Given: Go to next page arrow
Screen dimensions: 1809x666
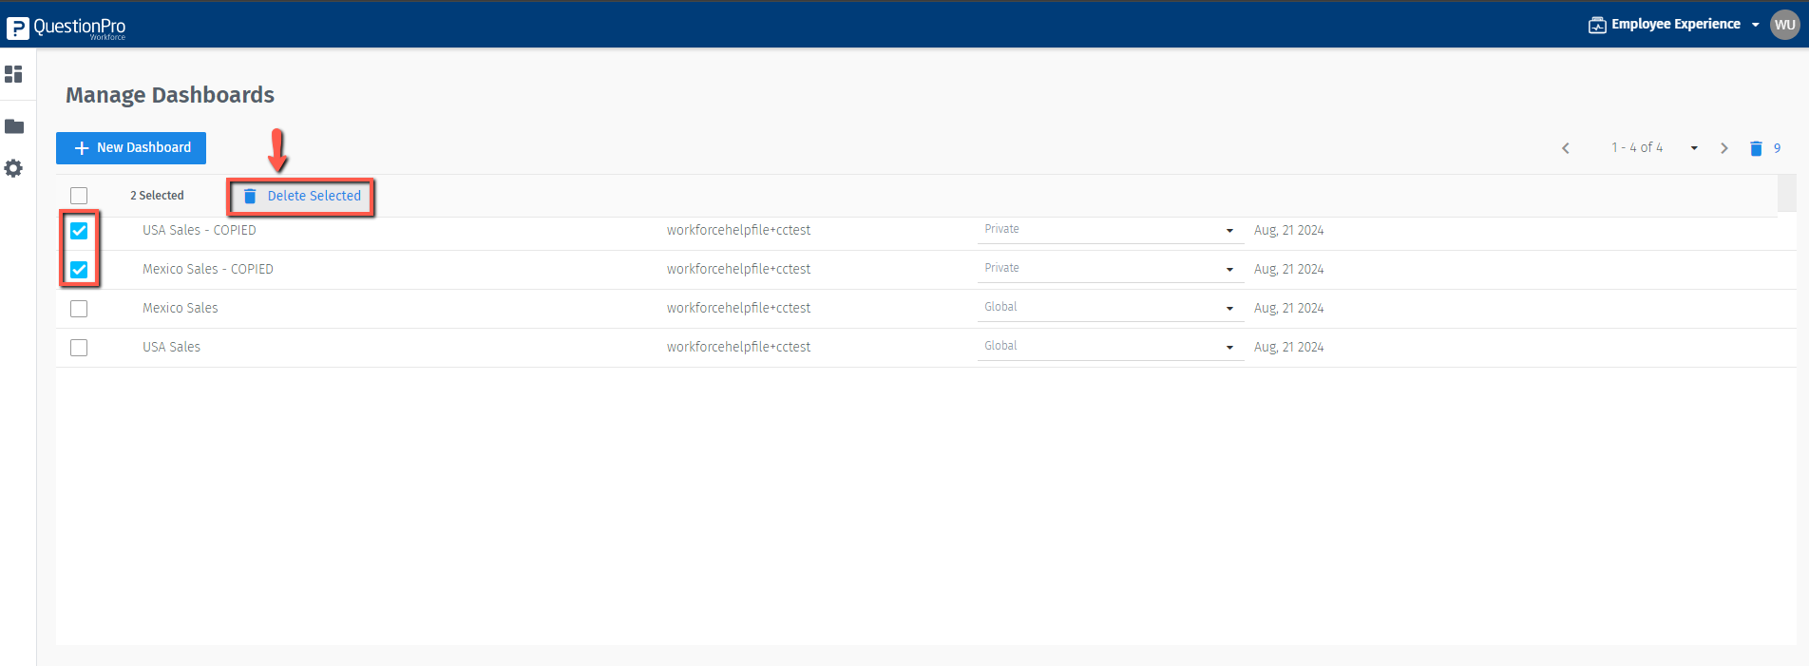Looking at the screenshot, I should pyautogui.click(x=1724, y=148).
